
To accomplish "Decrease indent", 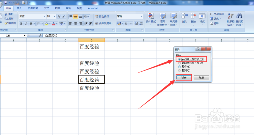I will [86, 24].
